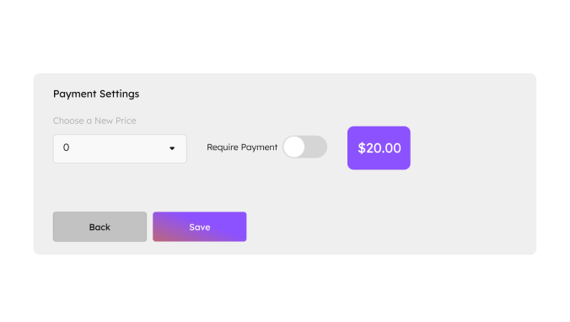Click the Require Payment label text

click(x=242, y=148)
